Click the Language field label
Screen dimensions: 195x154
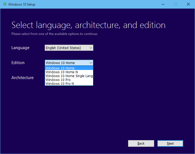[20, 48]
